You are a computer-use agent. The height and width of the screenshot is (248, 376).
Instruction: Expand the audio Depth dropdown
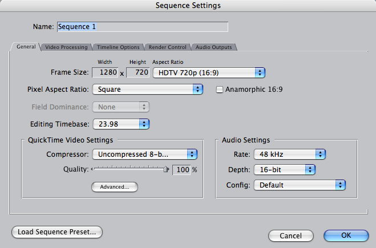click(x=284, y=169)
